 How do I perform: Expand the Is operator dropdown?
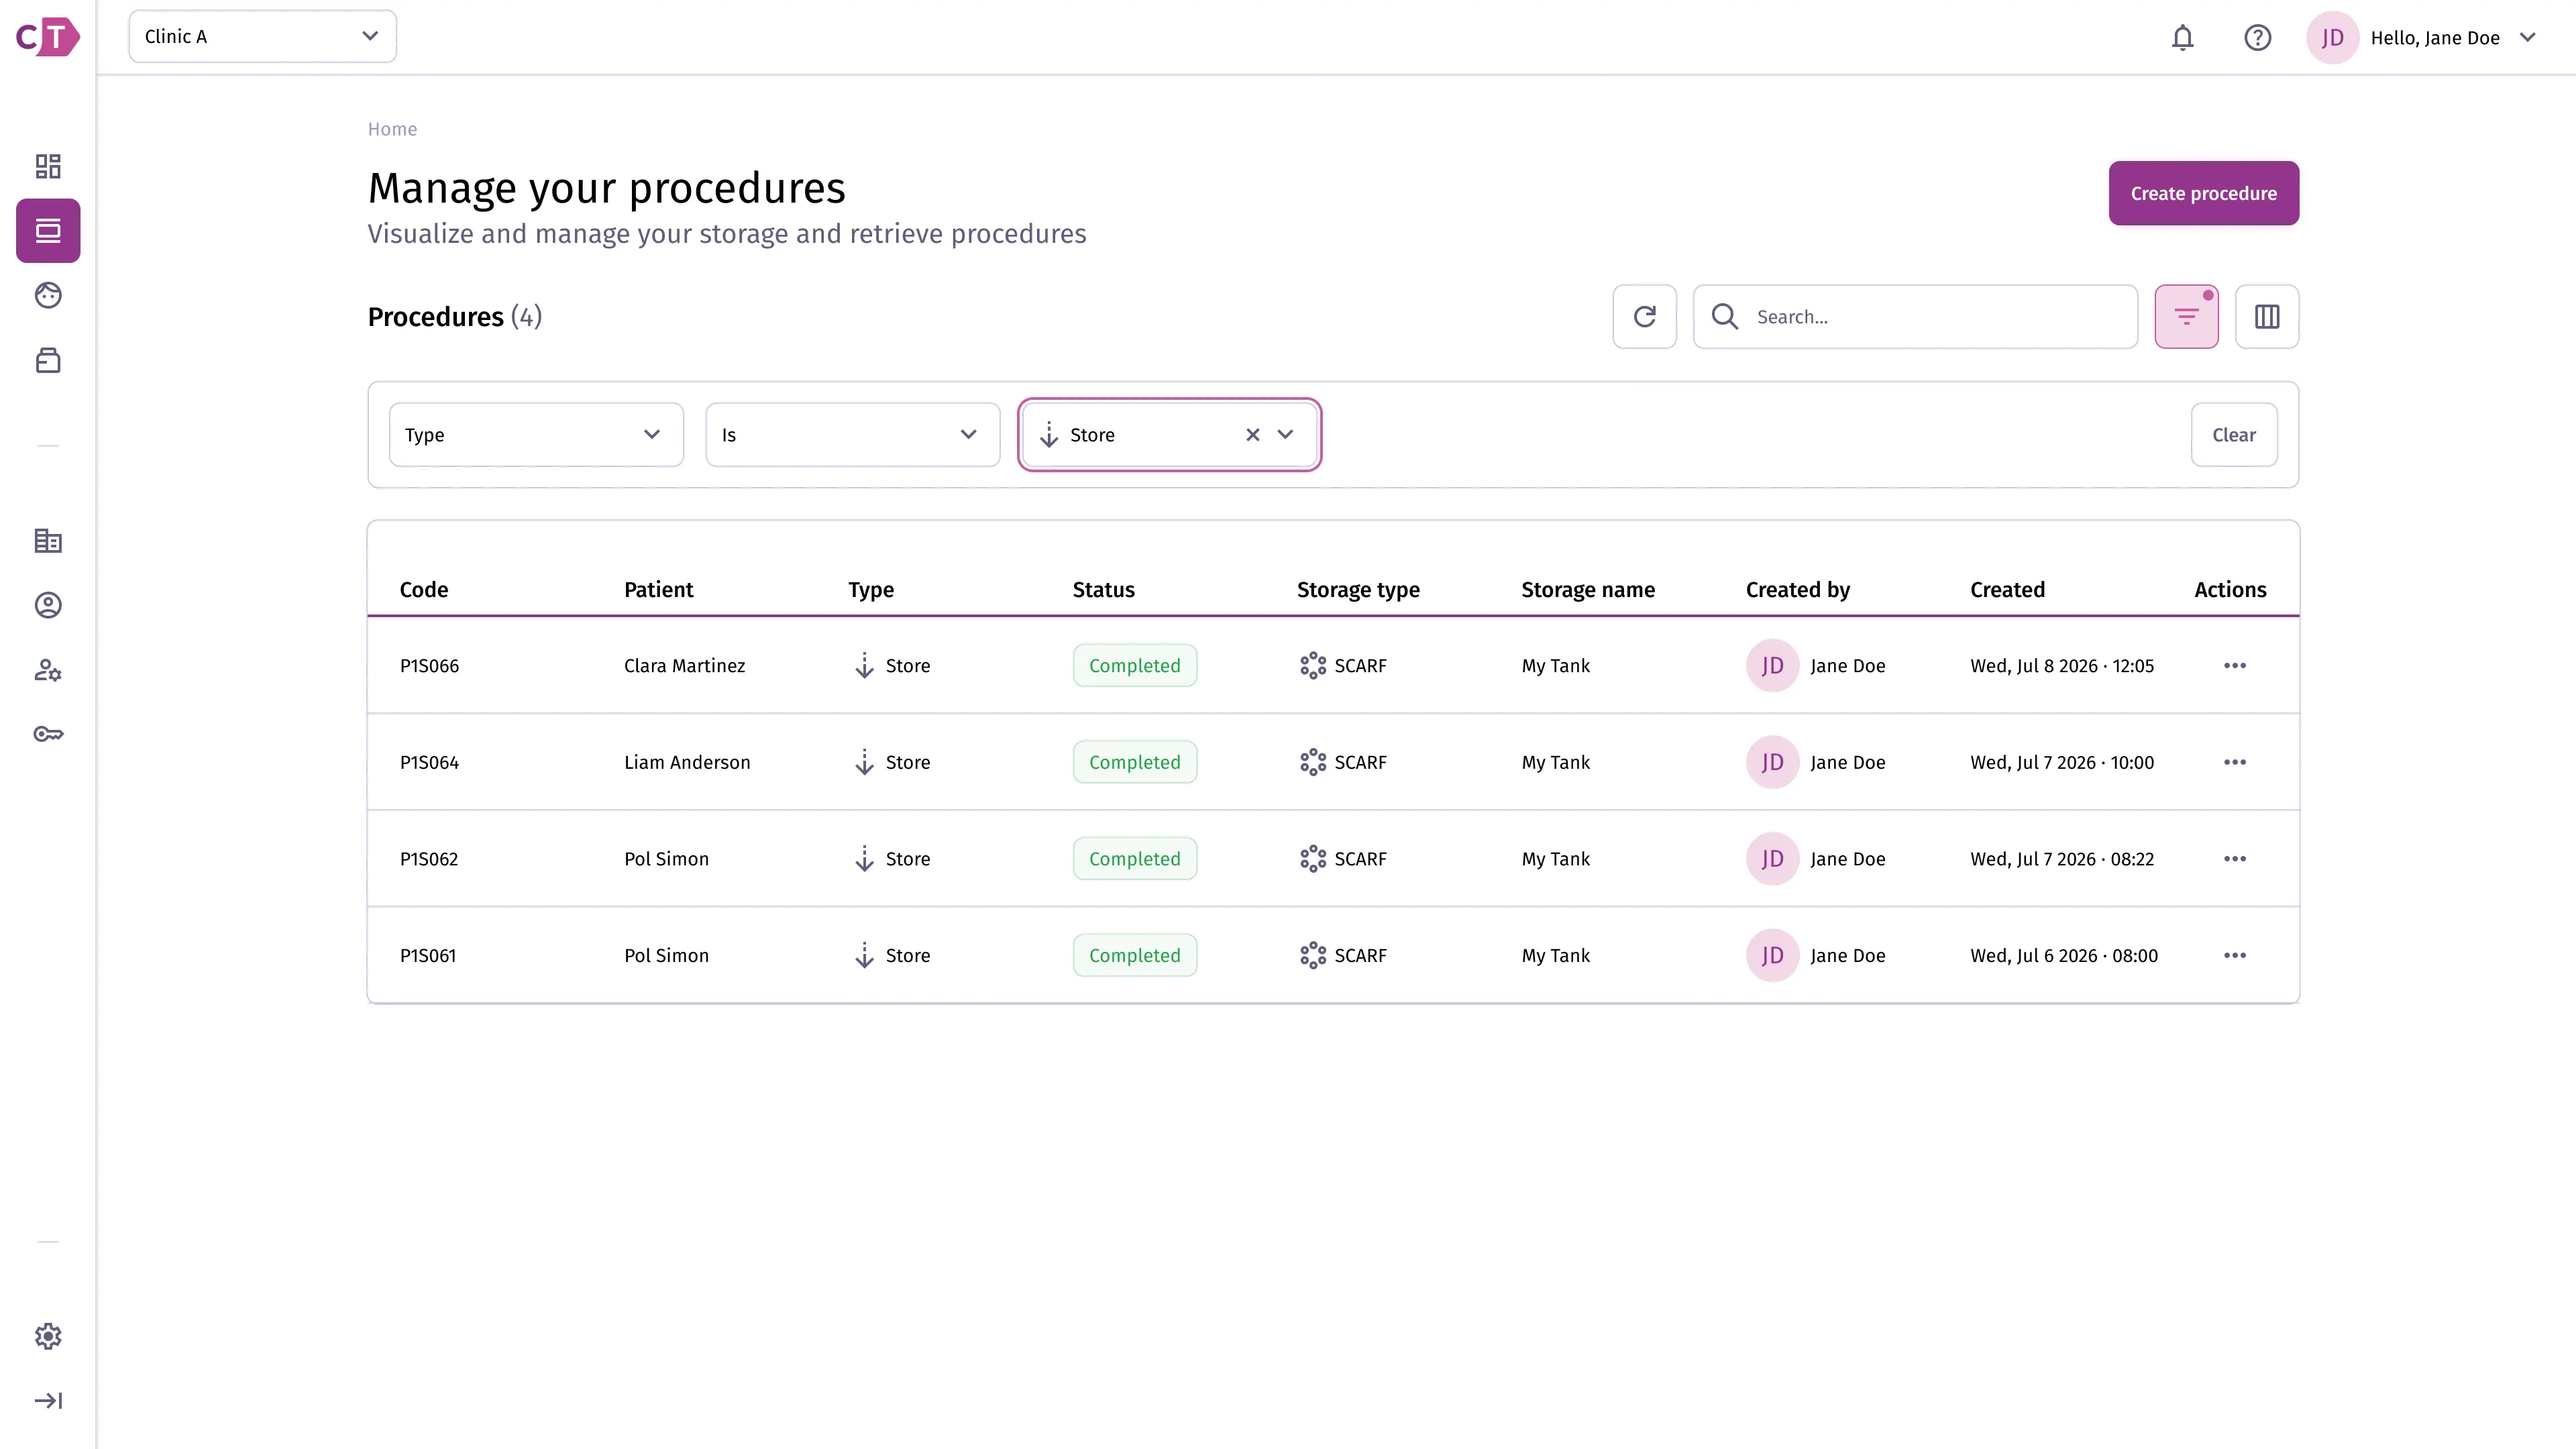pyautogui.click(x=853, y=435)
